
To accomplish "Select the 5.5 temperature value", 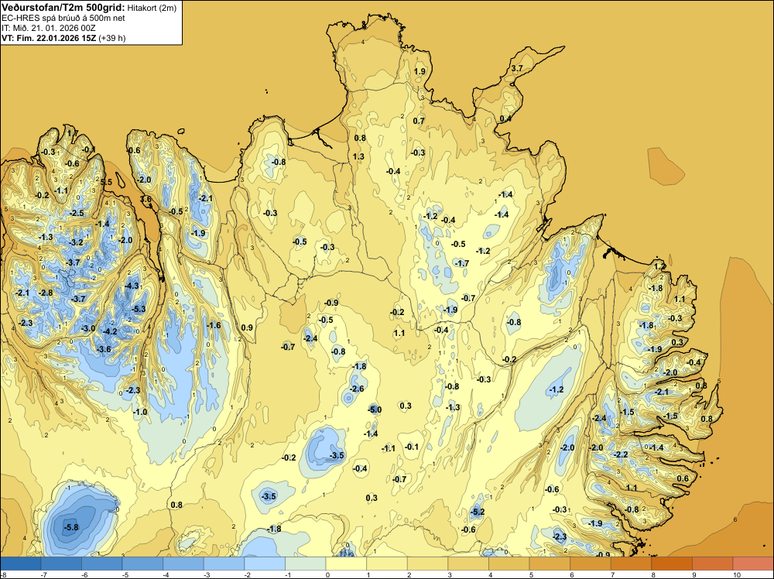I will (x=106, y=182).
